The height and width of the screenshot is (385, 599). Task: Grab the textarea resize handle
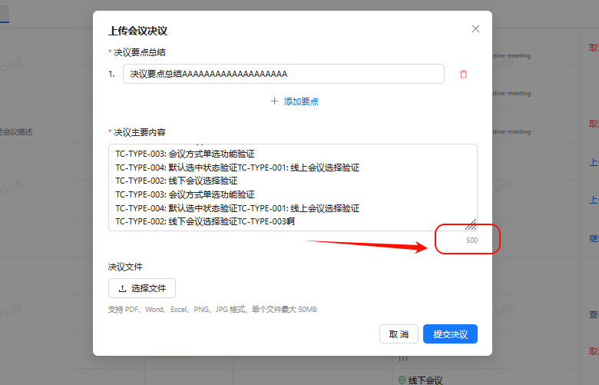tap(471, 224)
